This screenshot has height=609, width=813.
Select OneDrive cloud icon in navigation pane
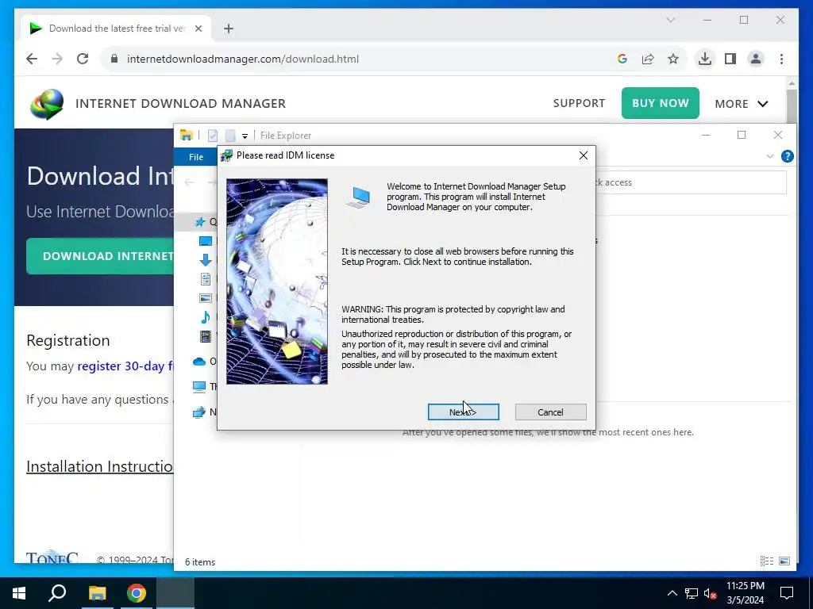click(199, 362)
